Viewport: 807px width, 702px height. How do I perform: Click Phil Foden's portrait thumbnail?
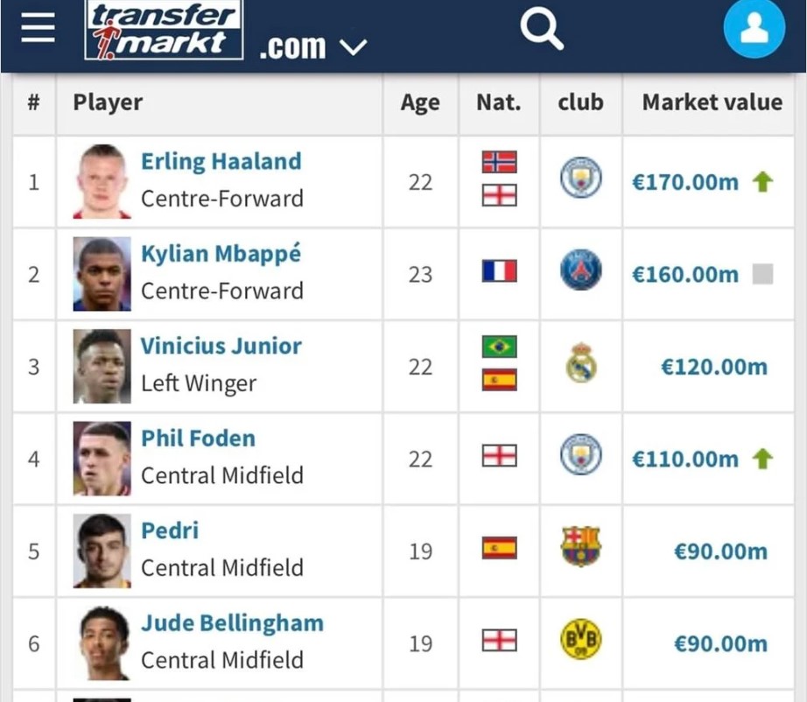(102, 459)
